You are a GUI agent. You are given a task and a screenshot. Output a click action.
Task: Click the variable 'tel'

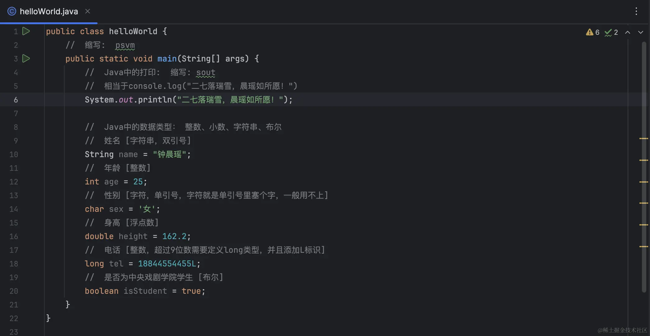[x=116, y=264]
